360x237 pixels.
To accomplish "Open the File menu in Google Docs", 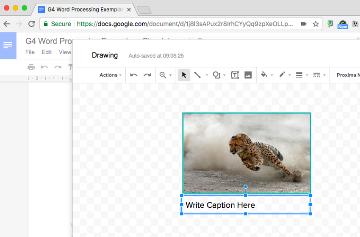I will point(30,52).
